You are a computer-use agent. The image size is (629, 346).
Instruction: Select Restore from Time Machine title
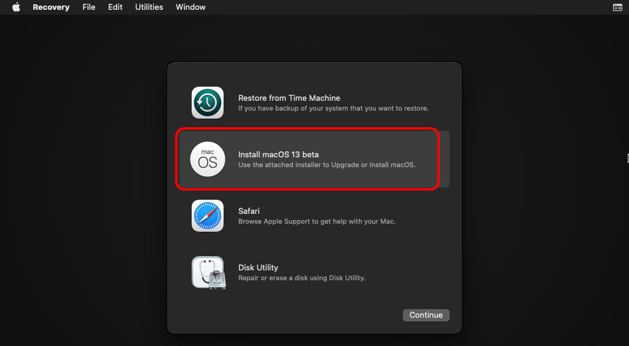(289, 98)
